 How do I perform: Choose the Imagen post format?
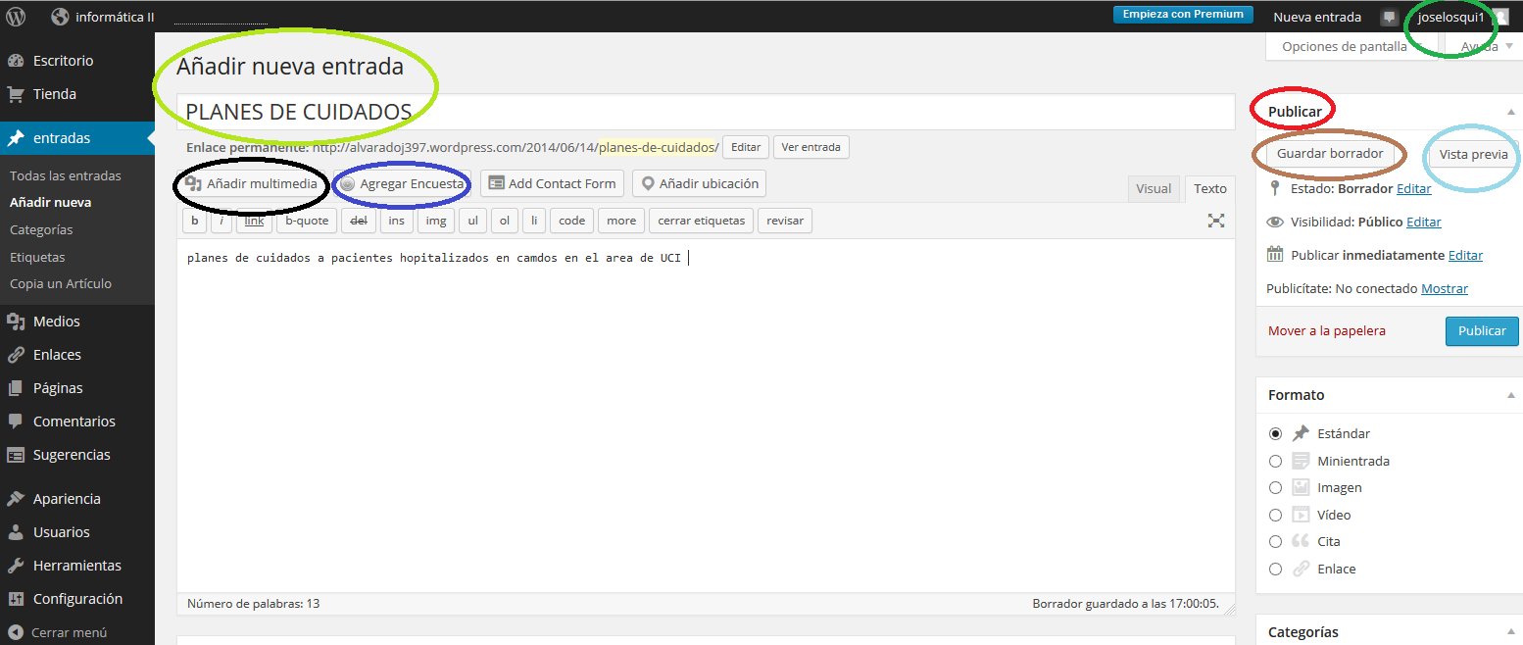point(1275,487)
